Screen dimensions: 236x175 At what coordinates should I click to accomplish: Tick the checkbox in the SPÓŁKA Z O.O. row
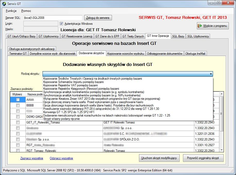18,139
